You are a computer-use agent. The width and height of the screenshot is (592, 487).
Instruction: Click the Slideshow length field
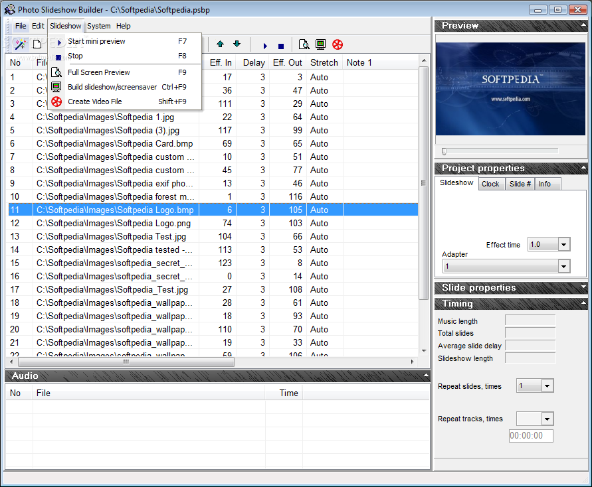[x=530, y=358]
